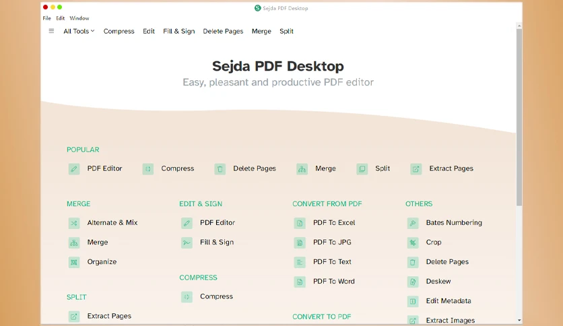Select Merge in the top toolbar

261,31
